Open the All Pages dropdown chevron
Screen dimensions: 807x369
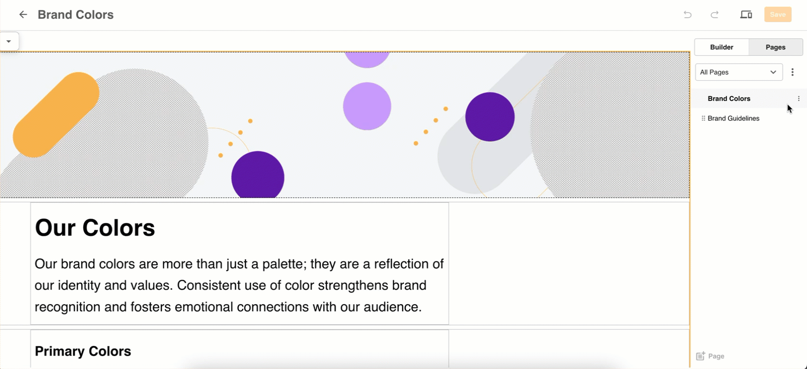(x=774, y=72)
